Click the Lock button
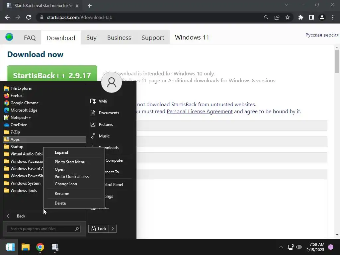Screen dimensions: 340x255 tap(99, 229)
